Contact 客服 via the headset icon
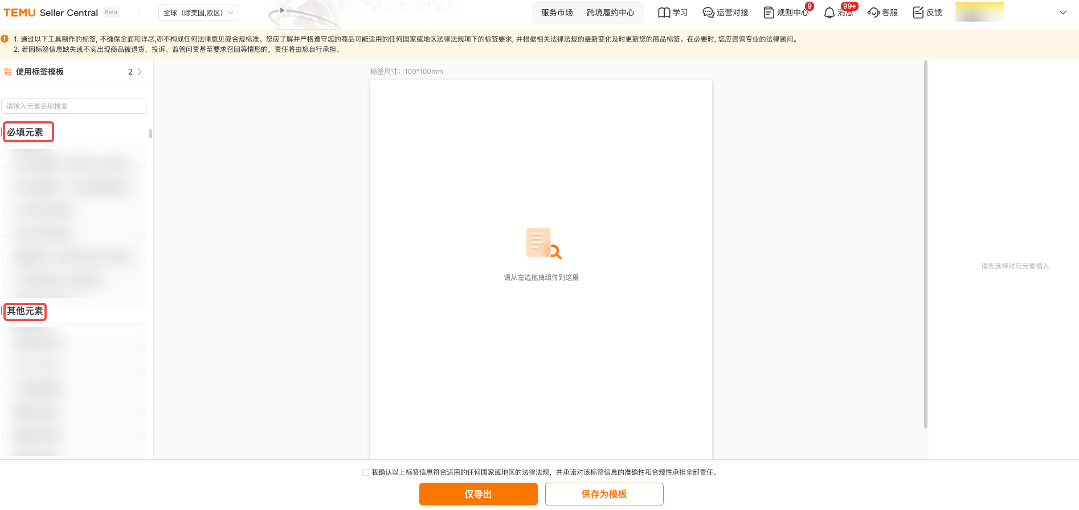Viewport: 1079px width, 510px height. 873,13
